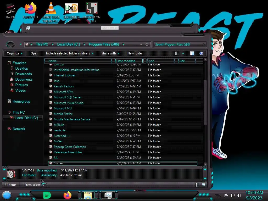268x201 pixels.
Task: Select Pictures in Favorites
Action: [21, 85]
